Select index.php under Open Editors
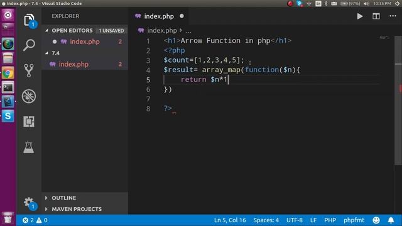 [85, 41]
